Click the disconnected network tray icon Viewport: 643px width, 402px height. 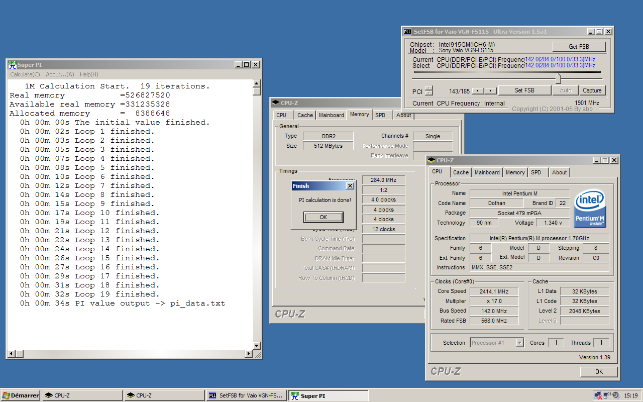point(598,395)
